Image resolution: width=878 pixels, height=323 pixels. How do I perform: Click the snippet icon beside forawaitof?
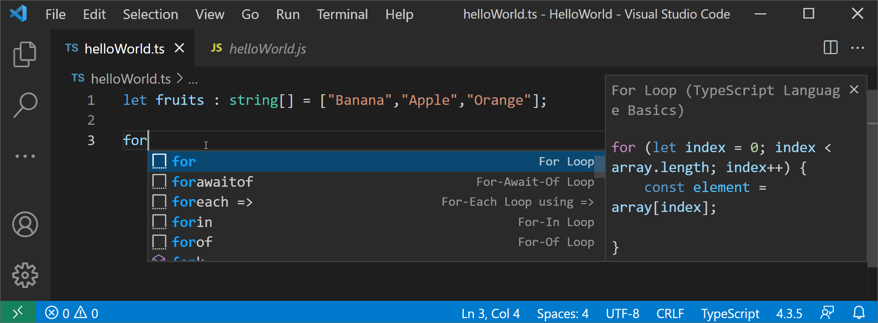(159, 181)
